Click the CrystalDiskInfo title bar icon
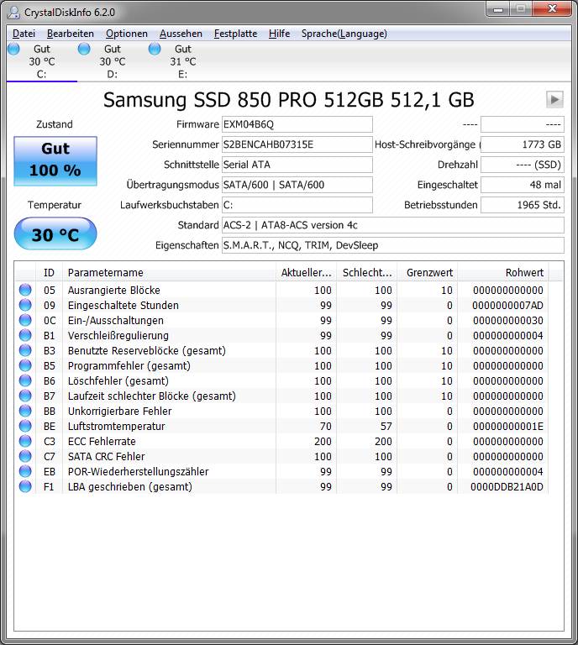The height and width of the screenshot is (645, 578). (x=13, y=12)
